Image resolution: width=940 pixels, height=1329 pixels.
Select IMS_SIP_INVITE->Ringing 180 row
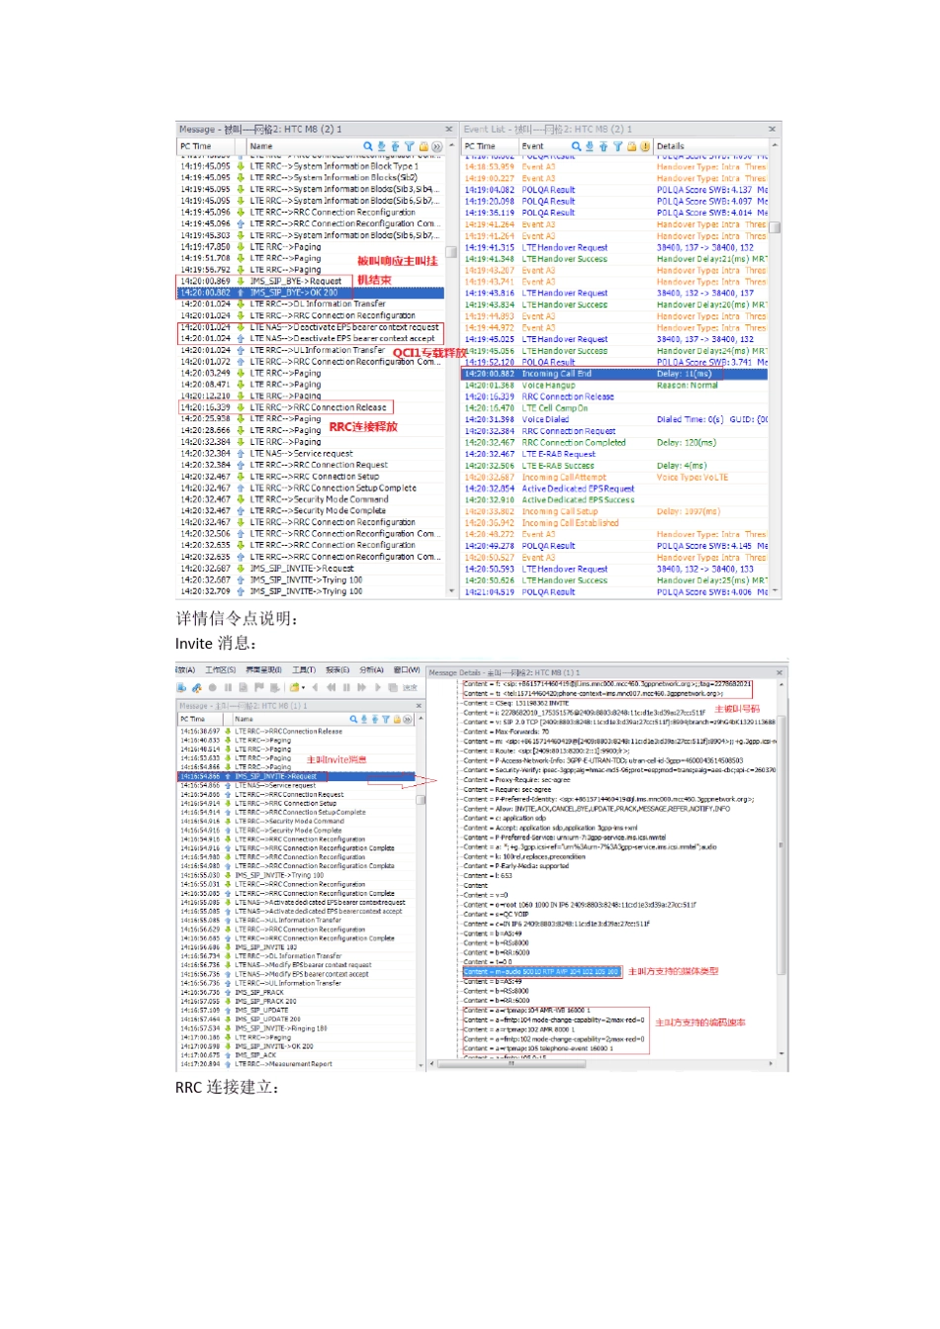coord(296,1028)
